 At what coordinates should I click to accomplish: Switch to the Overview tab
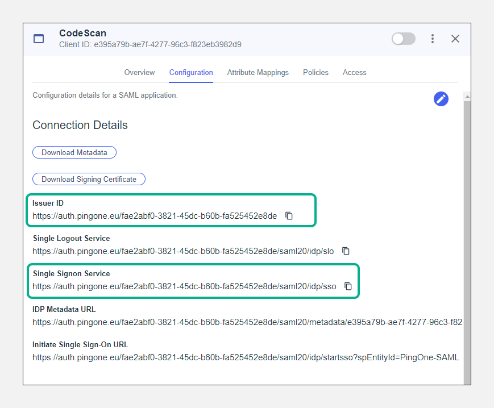coord(139,73)
